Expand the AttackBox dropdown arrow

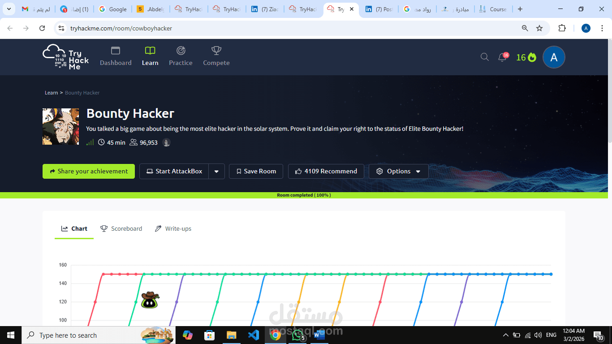tap(217, 171)
